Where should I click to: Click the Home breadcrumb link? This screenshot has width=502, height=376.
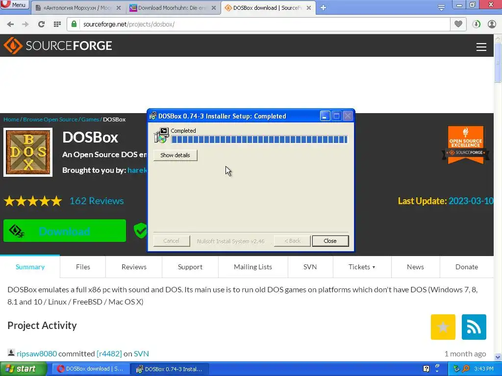click(x=11, y=119)
